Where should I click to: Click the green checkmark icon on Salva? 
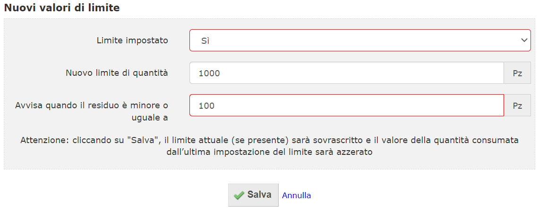(239, 195)
